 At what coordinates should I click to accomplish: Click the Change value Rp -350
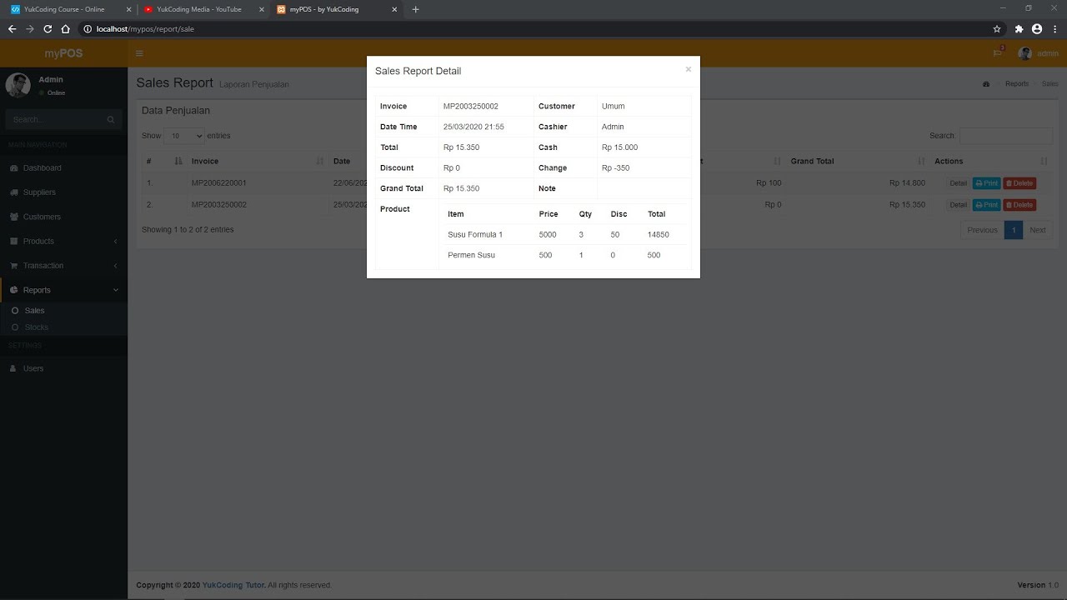click(x=616, y=168)
